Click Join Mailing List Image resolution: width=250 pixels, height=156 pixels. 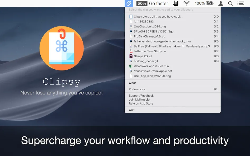(172, 100)
